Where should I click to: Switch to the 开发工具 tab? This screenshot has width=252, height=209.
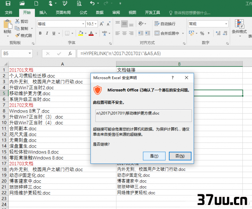[152, 12]
